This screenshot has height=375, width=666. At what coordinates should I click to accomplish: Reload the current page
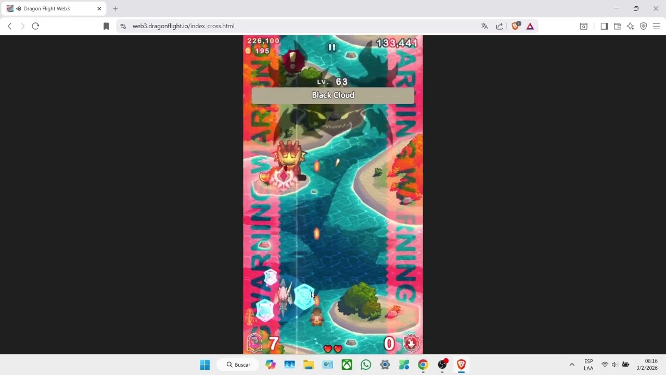35,26
